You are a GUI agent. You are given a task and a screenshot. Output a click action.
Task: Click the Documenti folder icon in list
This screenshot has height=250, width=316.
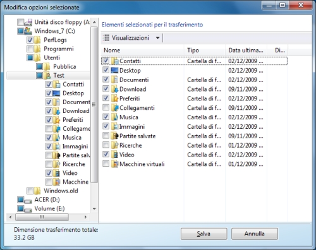click(x=115, y=80)
